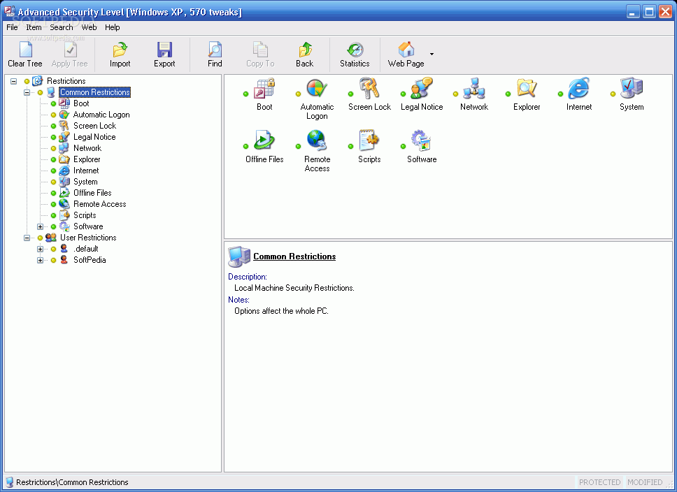Image resolution: width=677 pixels, height=492 pixels.
Task: Toggle status dot beside System in tree
Action: pyautogui.click(x=54, y=182)
